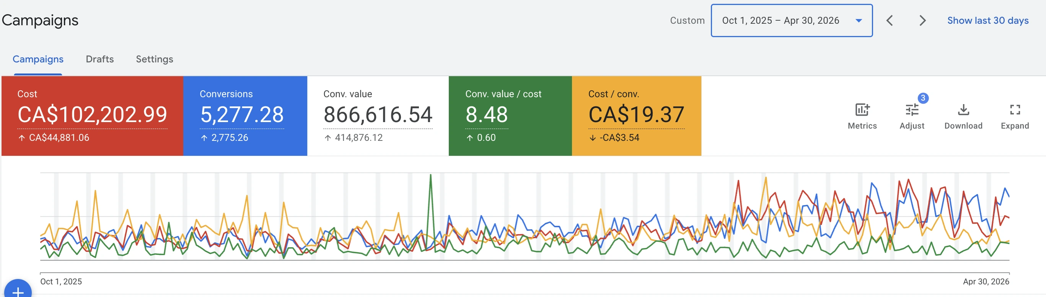
Task: Click the 2,775.26 conversions change
Action: coord(230,138)
